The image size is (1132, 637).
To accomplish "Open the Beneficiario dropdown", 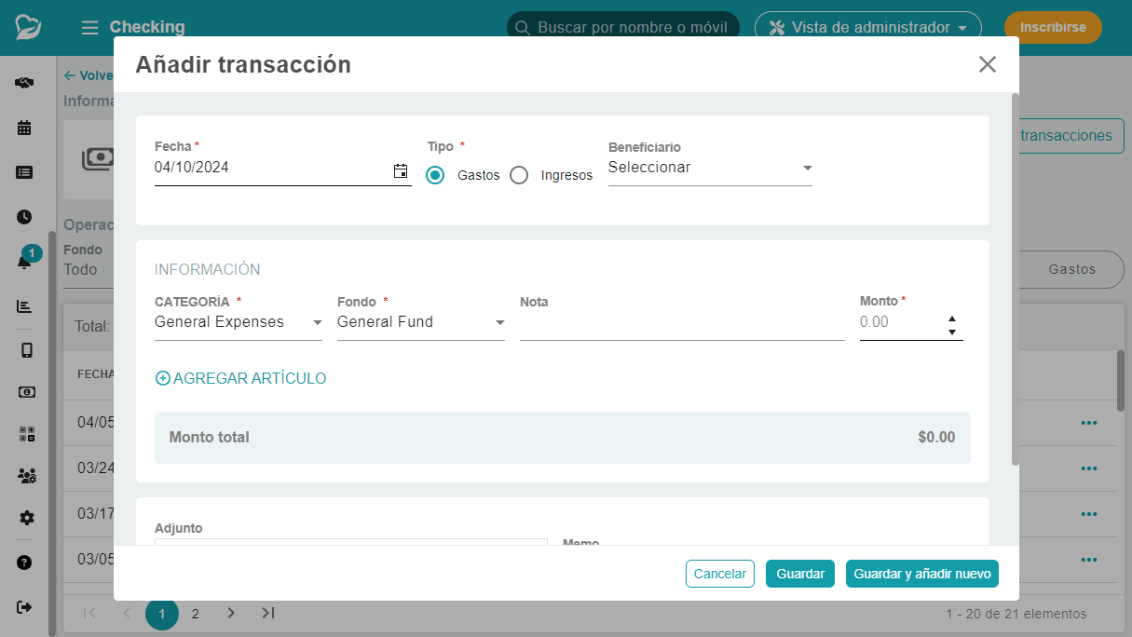I will pyautogui.click(x=710, y=169).
